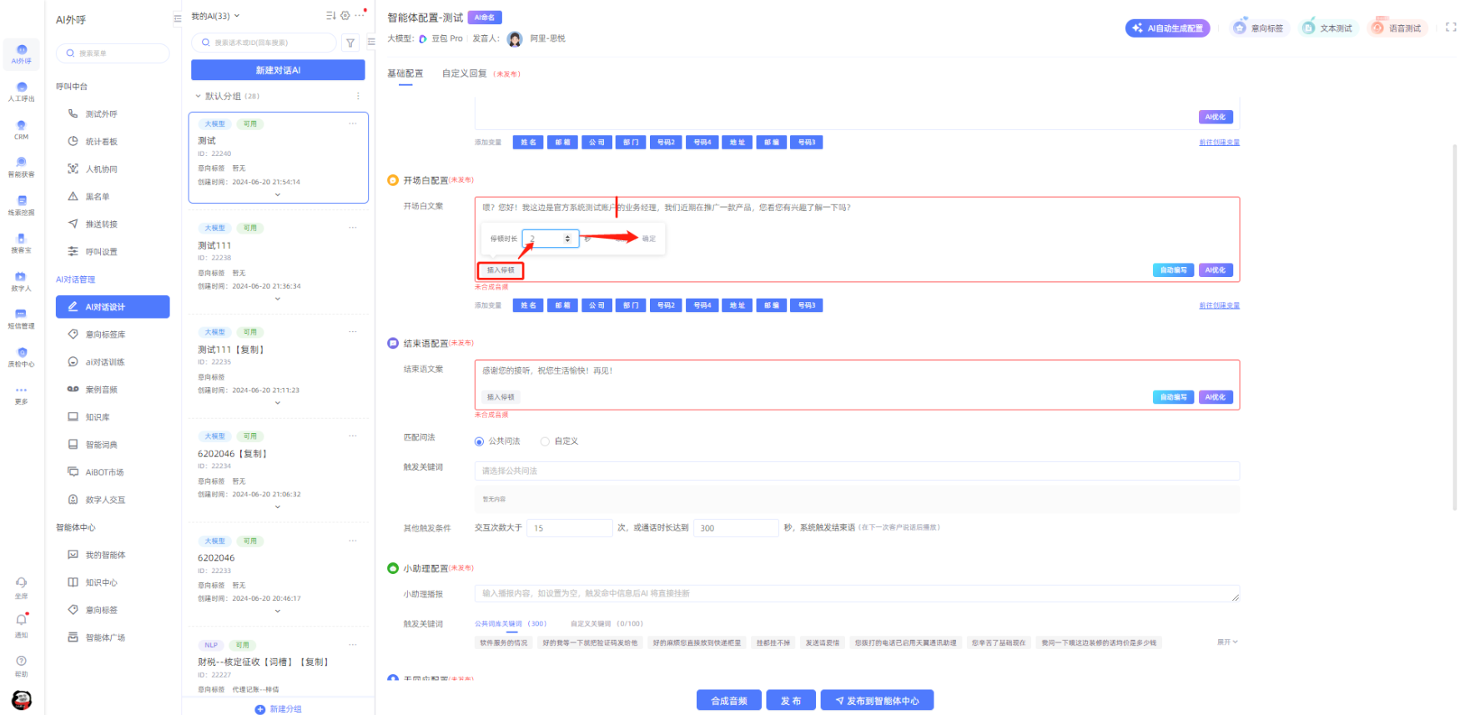Click the 合成音频 button
This screenshot has height=715, width=1465.
click(x=728, y=701)
